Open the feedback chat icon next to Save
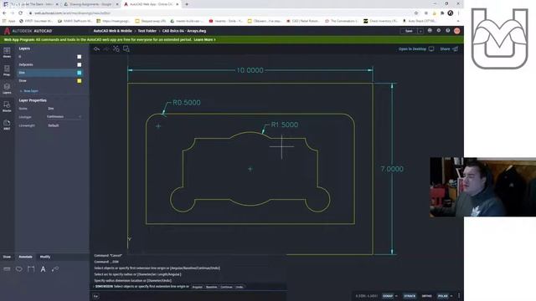This screenshot has width=536, height=301. click(x=430, y=31)
